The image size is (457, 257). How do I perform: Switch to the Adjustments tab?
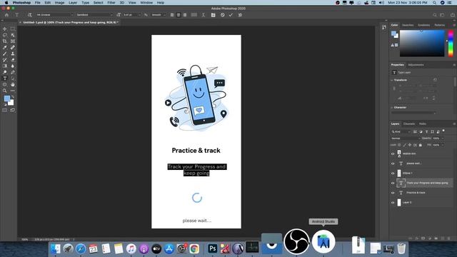point(416,65)
